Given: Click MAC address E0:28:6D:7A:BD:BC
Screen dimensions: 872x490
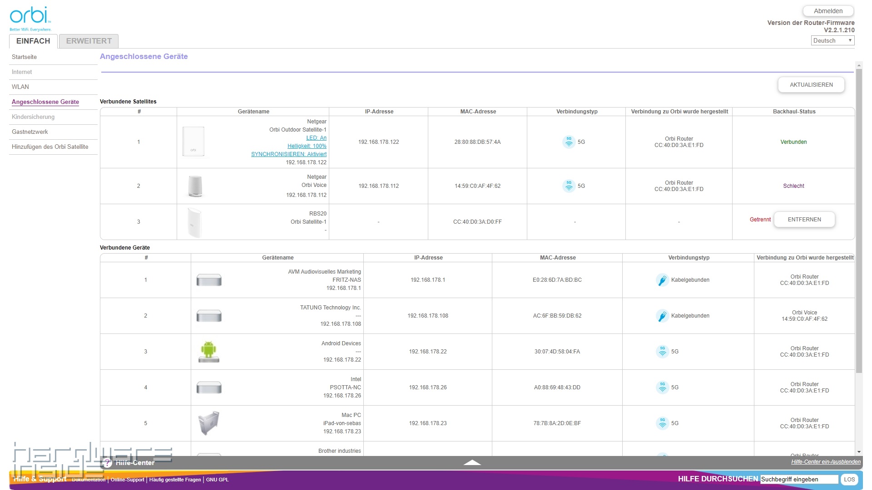Looking at the screenshot, I should point(557,280).
